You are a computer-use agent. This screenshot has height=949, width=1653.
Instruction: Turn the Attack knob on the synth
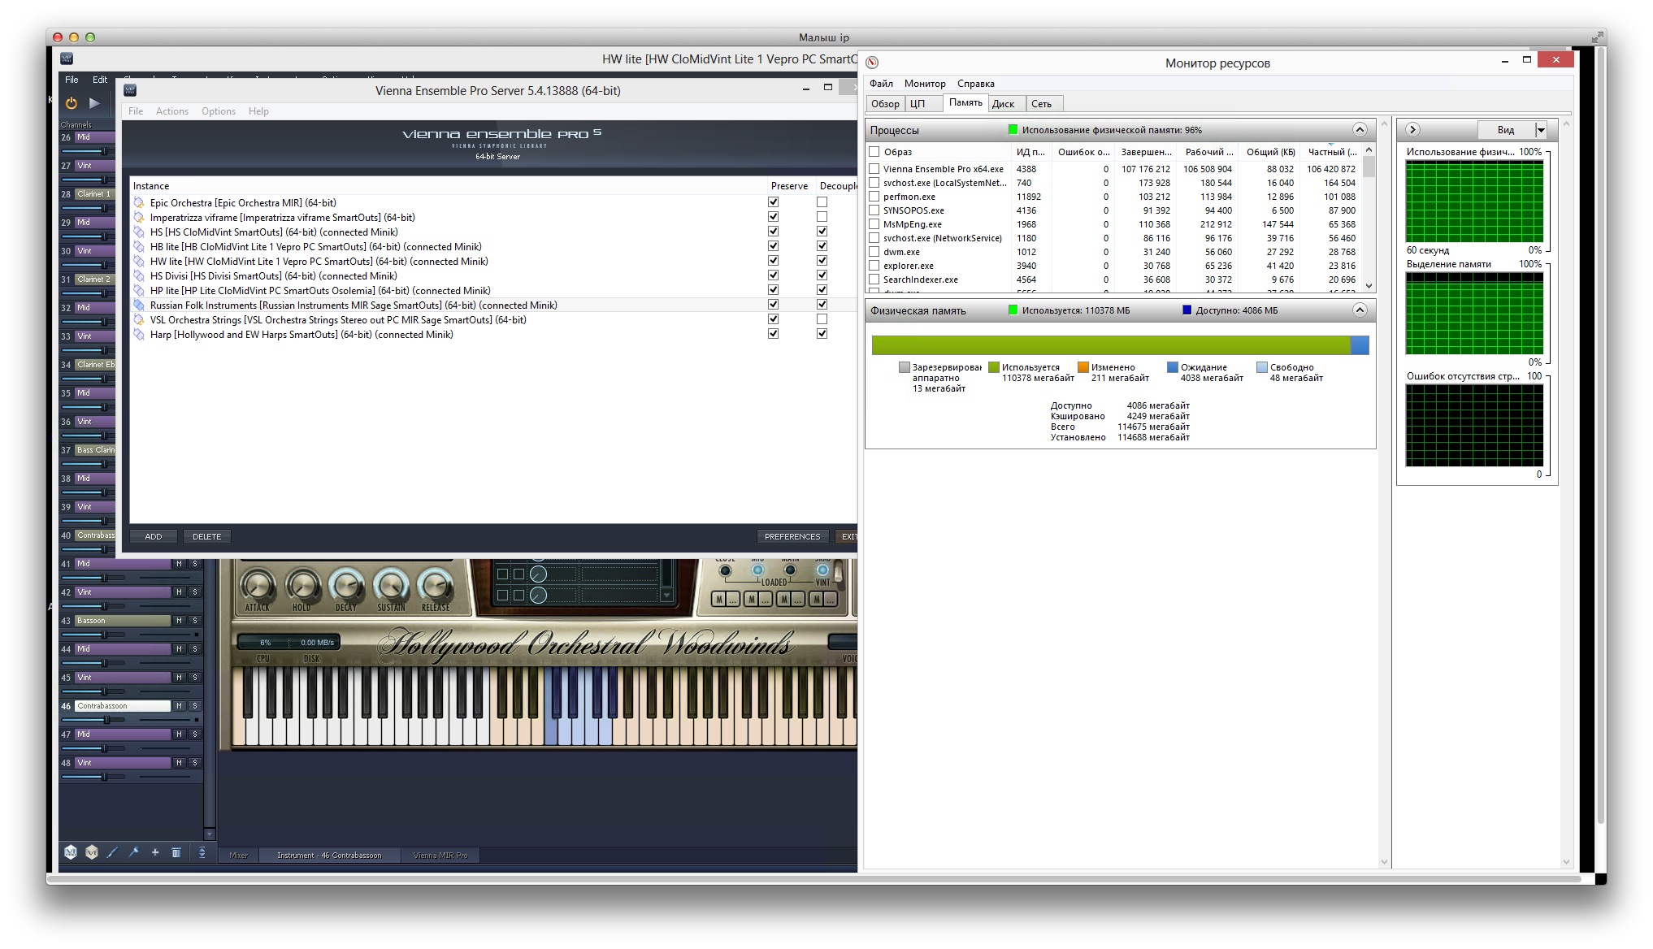click(258, 585)
